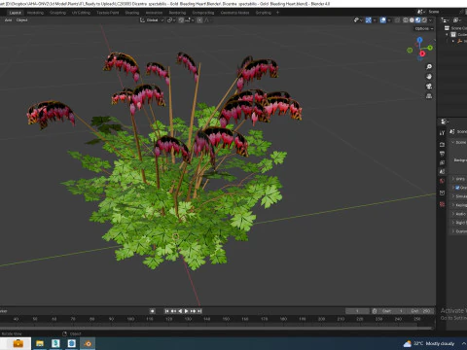The height and width of the screenshot is (350, 467).
Task: Open the Object menu in viewport header
Action: 21,20
